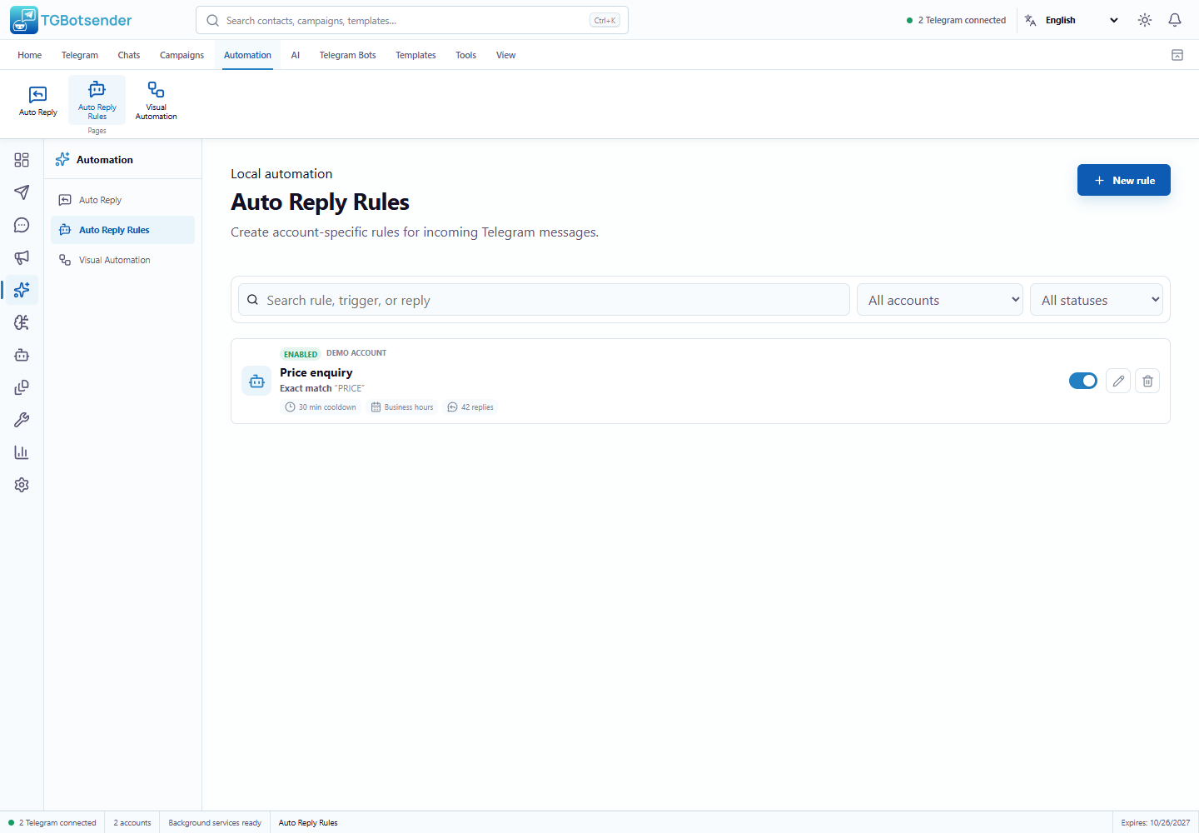The image size is (1199, 833).
Task: Click the 30 min cooldown tag
Action: click(321, 407)
